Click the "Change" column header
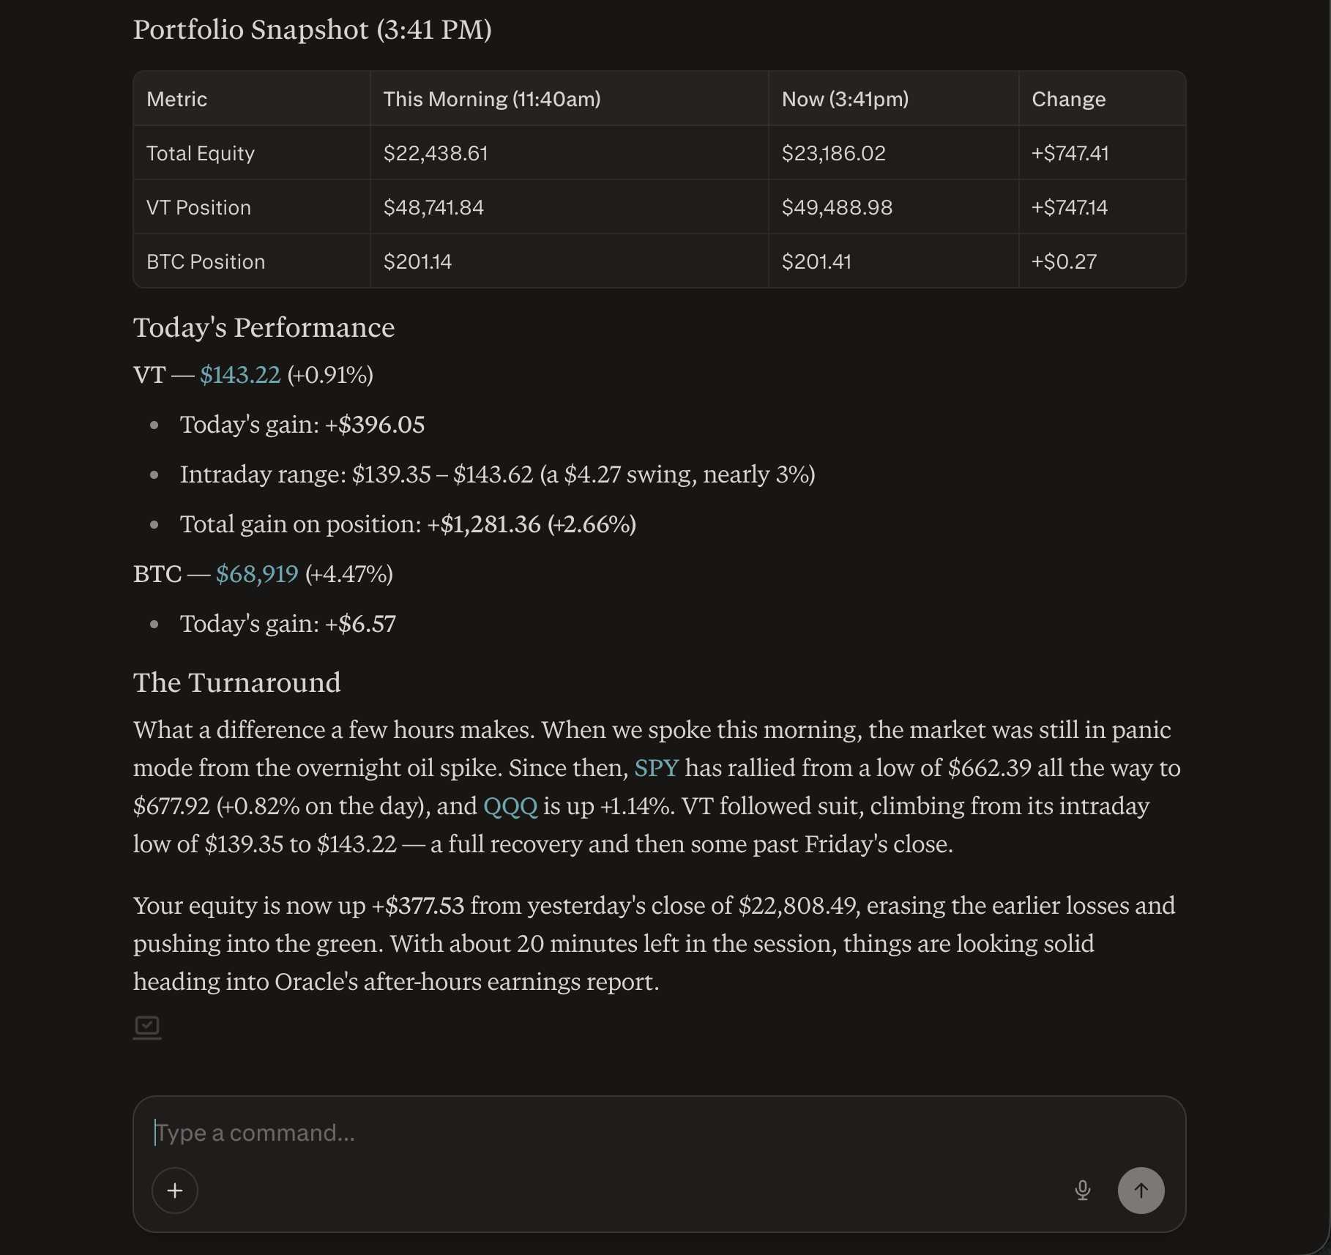The image size is (1331, 1255). click(x=1068, y=100)
